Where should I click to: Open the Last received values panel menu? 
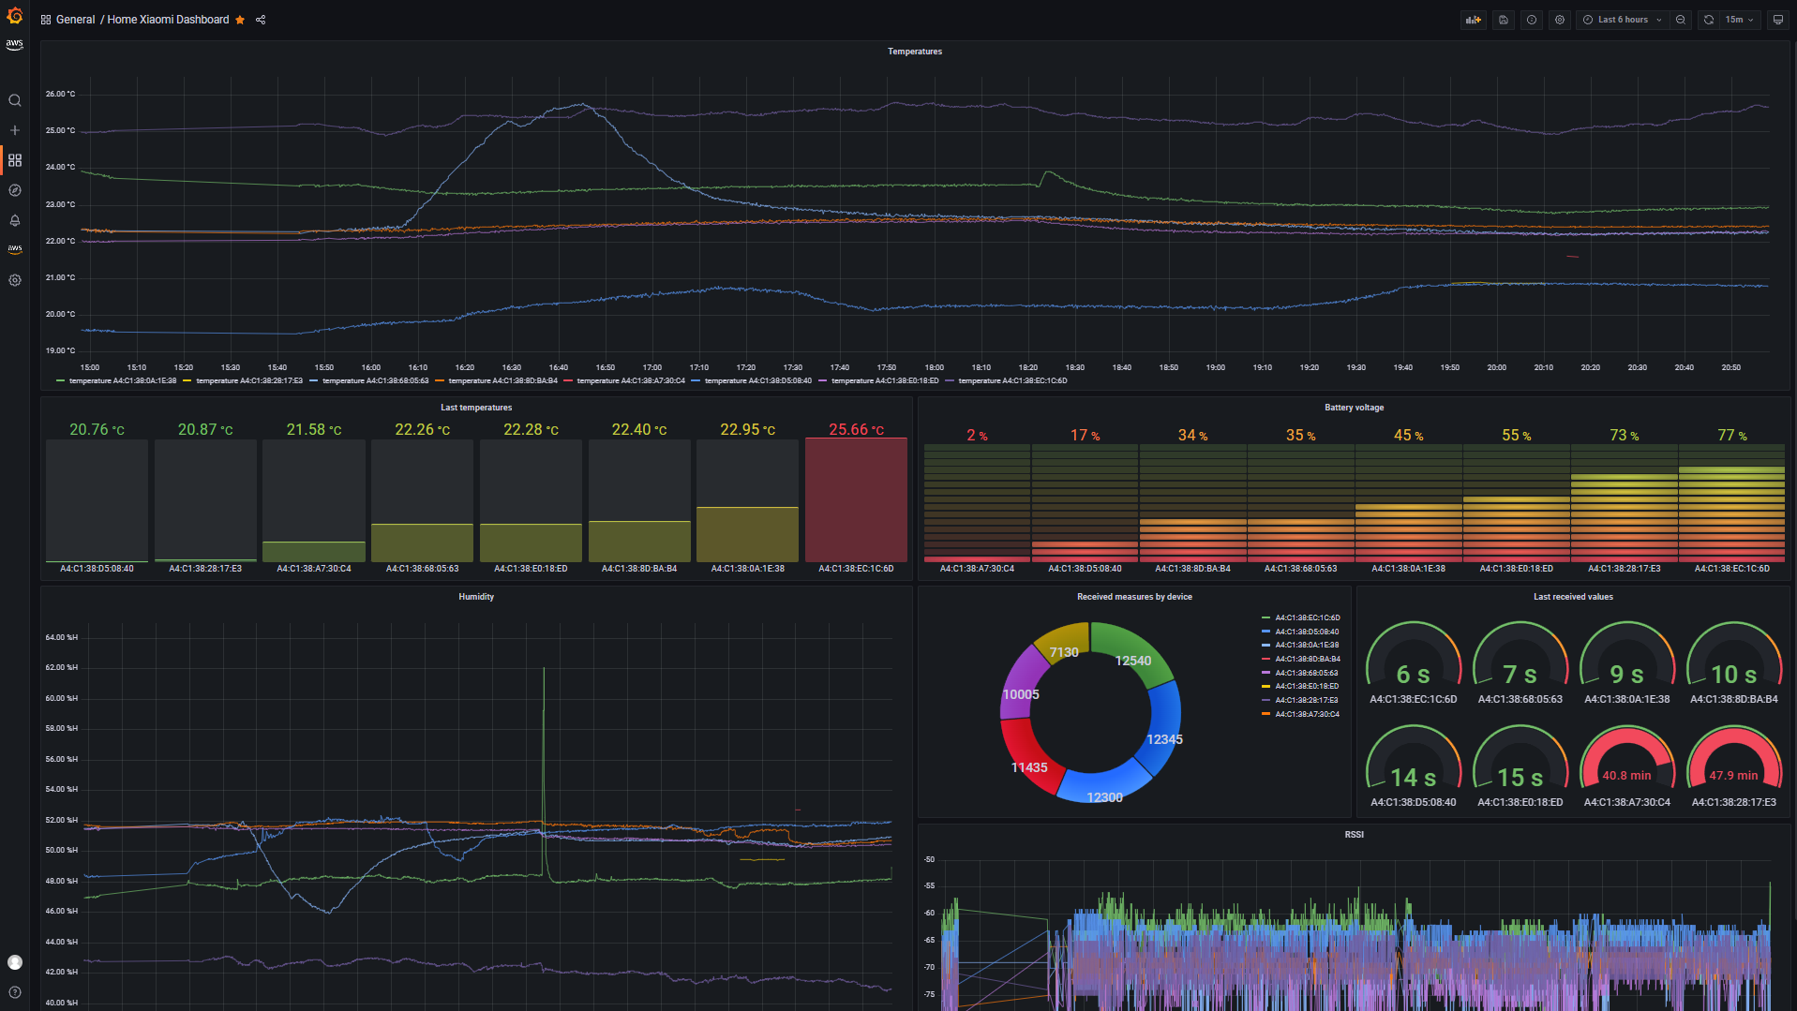pyautogui.click(x=1573, y=597)
